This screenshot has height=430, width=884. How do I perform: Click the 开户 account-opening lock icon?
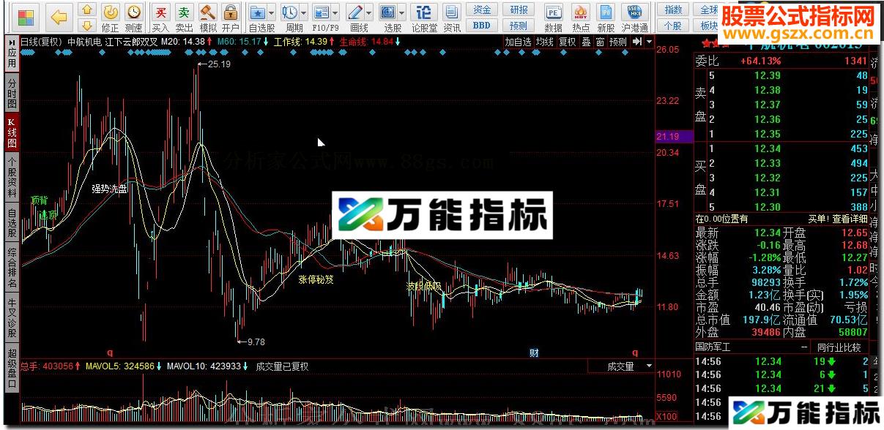pyautogui.click(x=229, y=13)
